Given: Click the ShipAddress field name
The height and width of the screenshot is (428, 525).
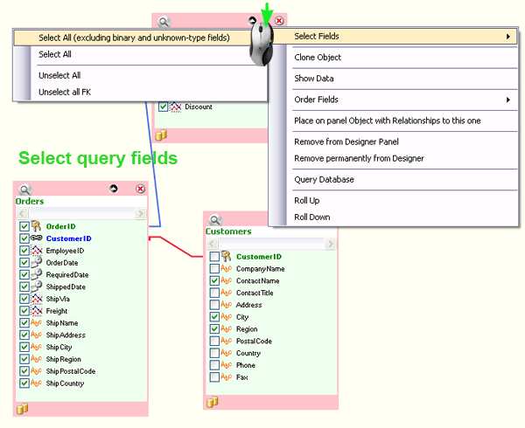Looking at the screenshot, I should tap(66, 335).
